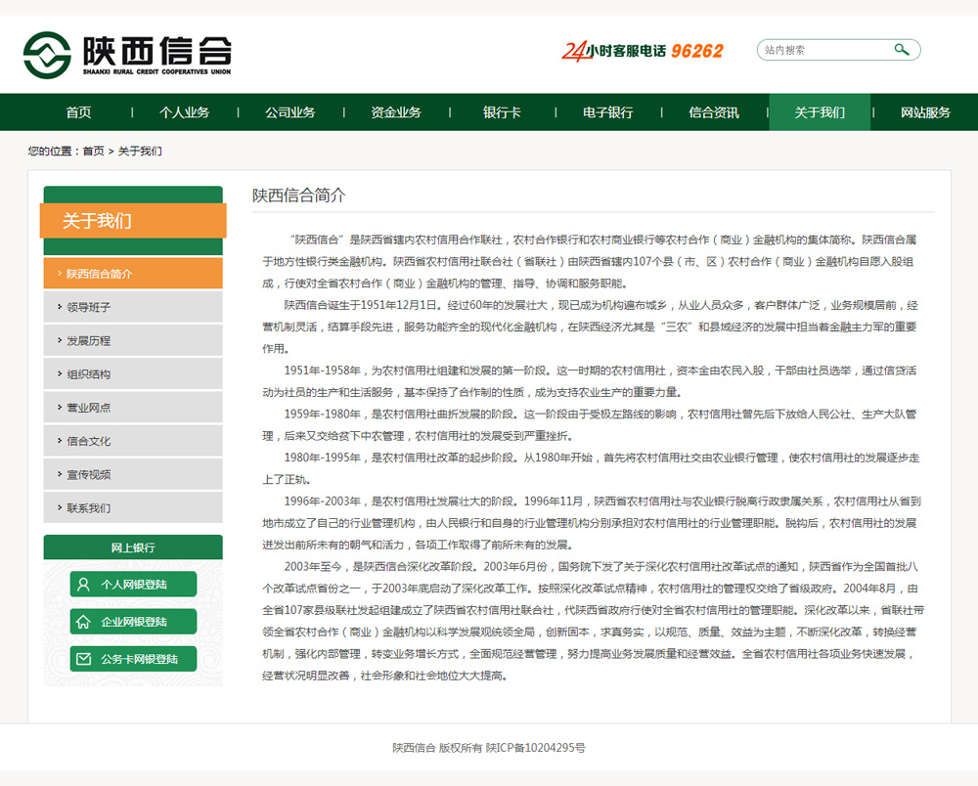The width and height of the screenshot is (978, 786).
Task: Click the 企业网银登陆 house icon
Action: click(x=82, y=622)
